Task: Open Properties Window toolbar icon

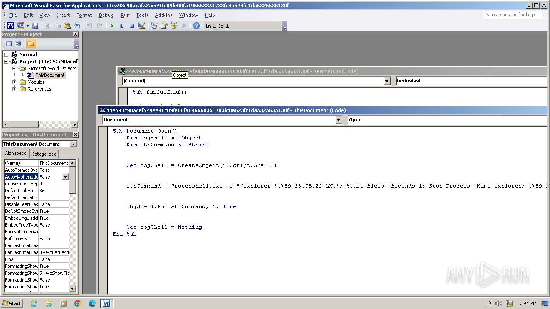Action: point(164,26)
